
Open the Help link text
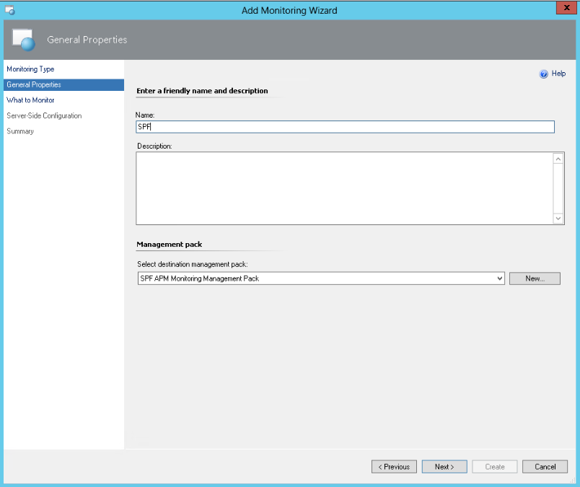tap(558, 74)
